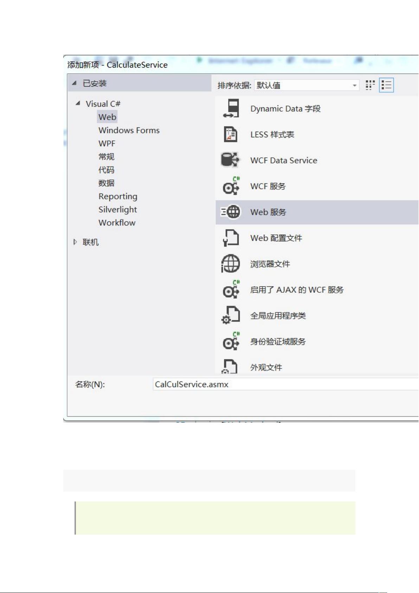419x593 pixels.
Task: Select the Silverlight category
Action: [x=118, y=209]
